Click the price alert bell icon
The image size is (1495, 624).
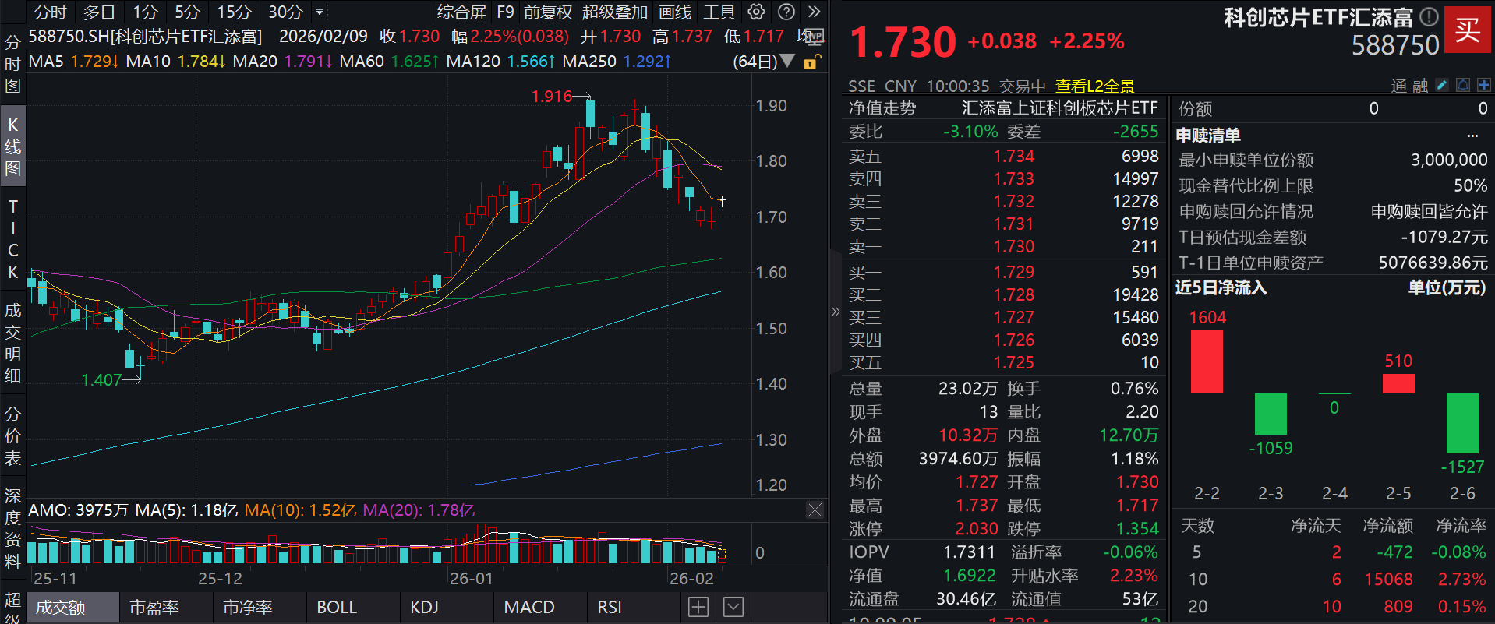[x=1463, y=85]
